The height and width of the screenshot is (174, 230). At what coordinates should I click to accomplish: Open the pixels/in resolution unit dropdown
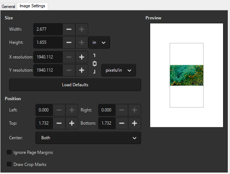coord(118,70)
